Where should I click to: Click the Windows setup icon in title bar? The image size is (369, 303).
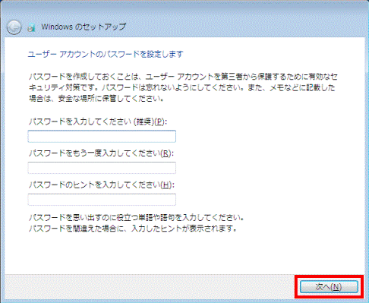[31, 27]
